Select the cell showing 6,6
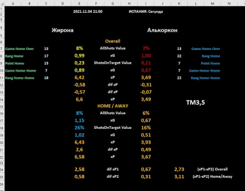This screenshot has width=245, height=191. point(79,99)
